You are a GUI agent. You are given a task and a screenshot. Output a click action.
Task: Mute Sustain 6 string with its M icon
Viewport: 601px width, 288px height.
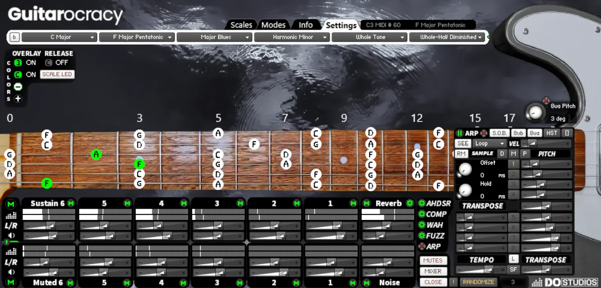click(71, 203)
